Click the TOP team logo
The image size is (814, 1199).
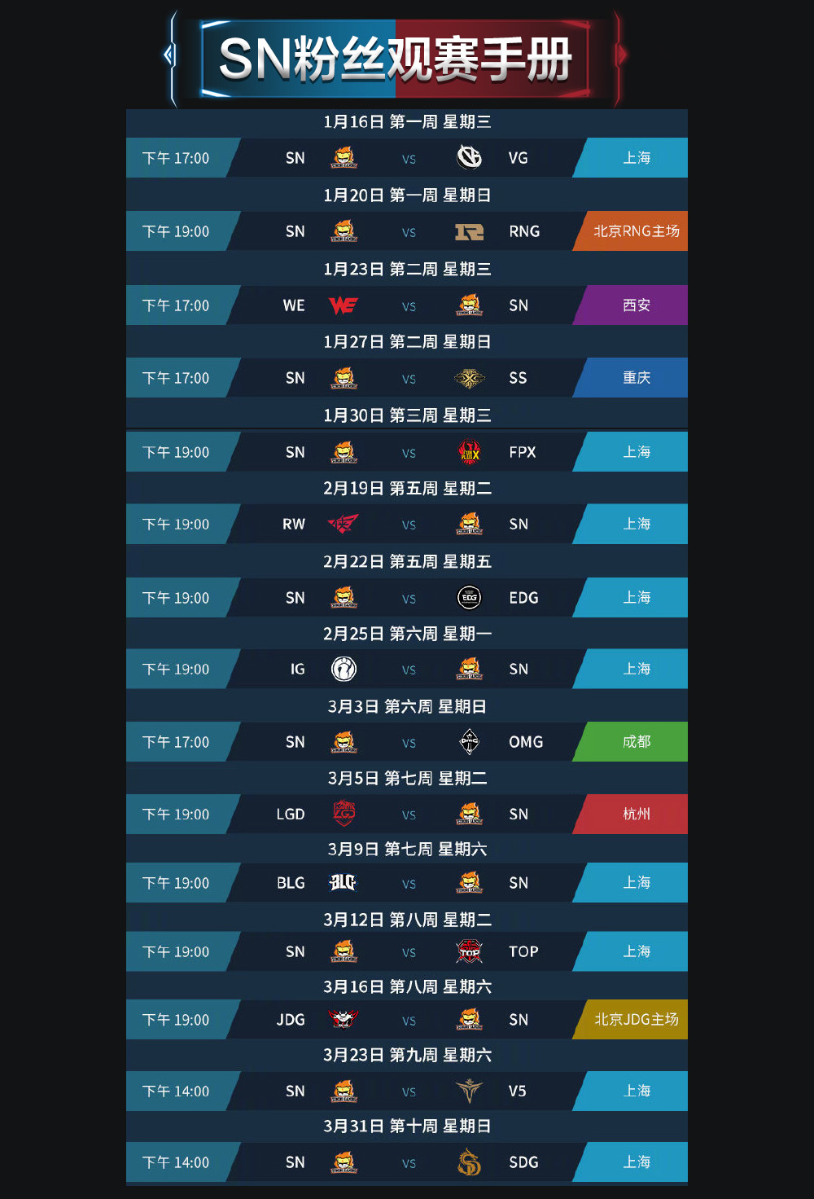pyautogui.click(x=469, y=951)
